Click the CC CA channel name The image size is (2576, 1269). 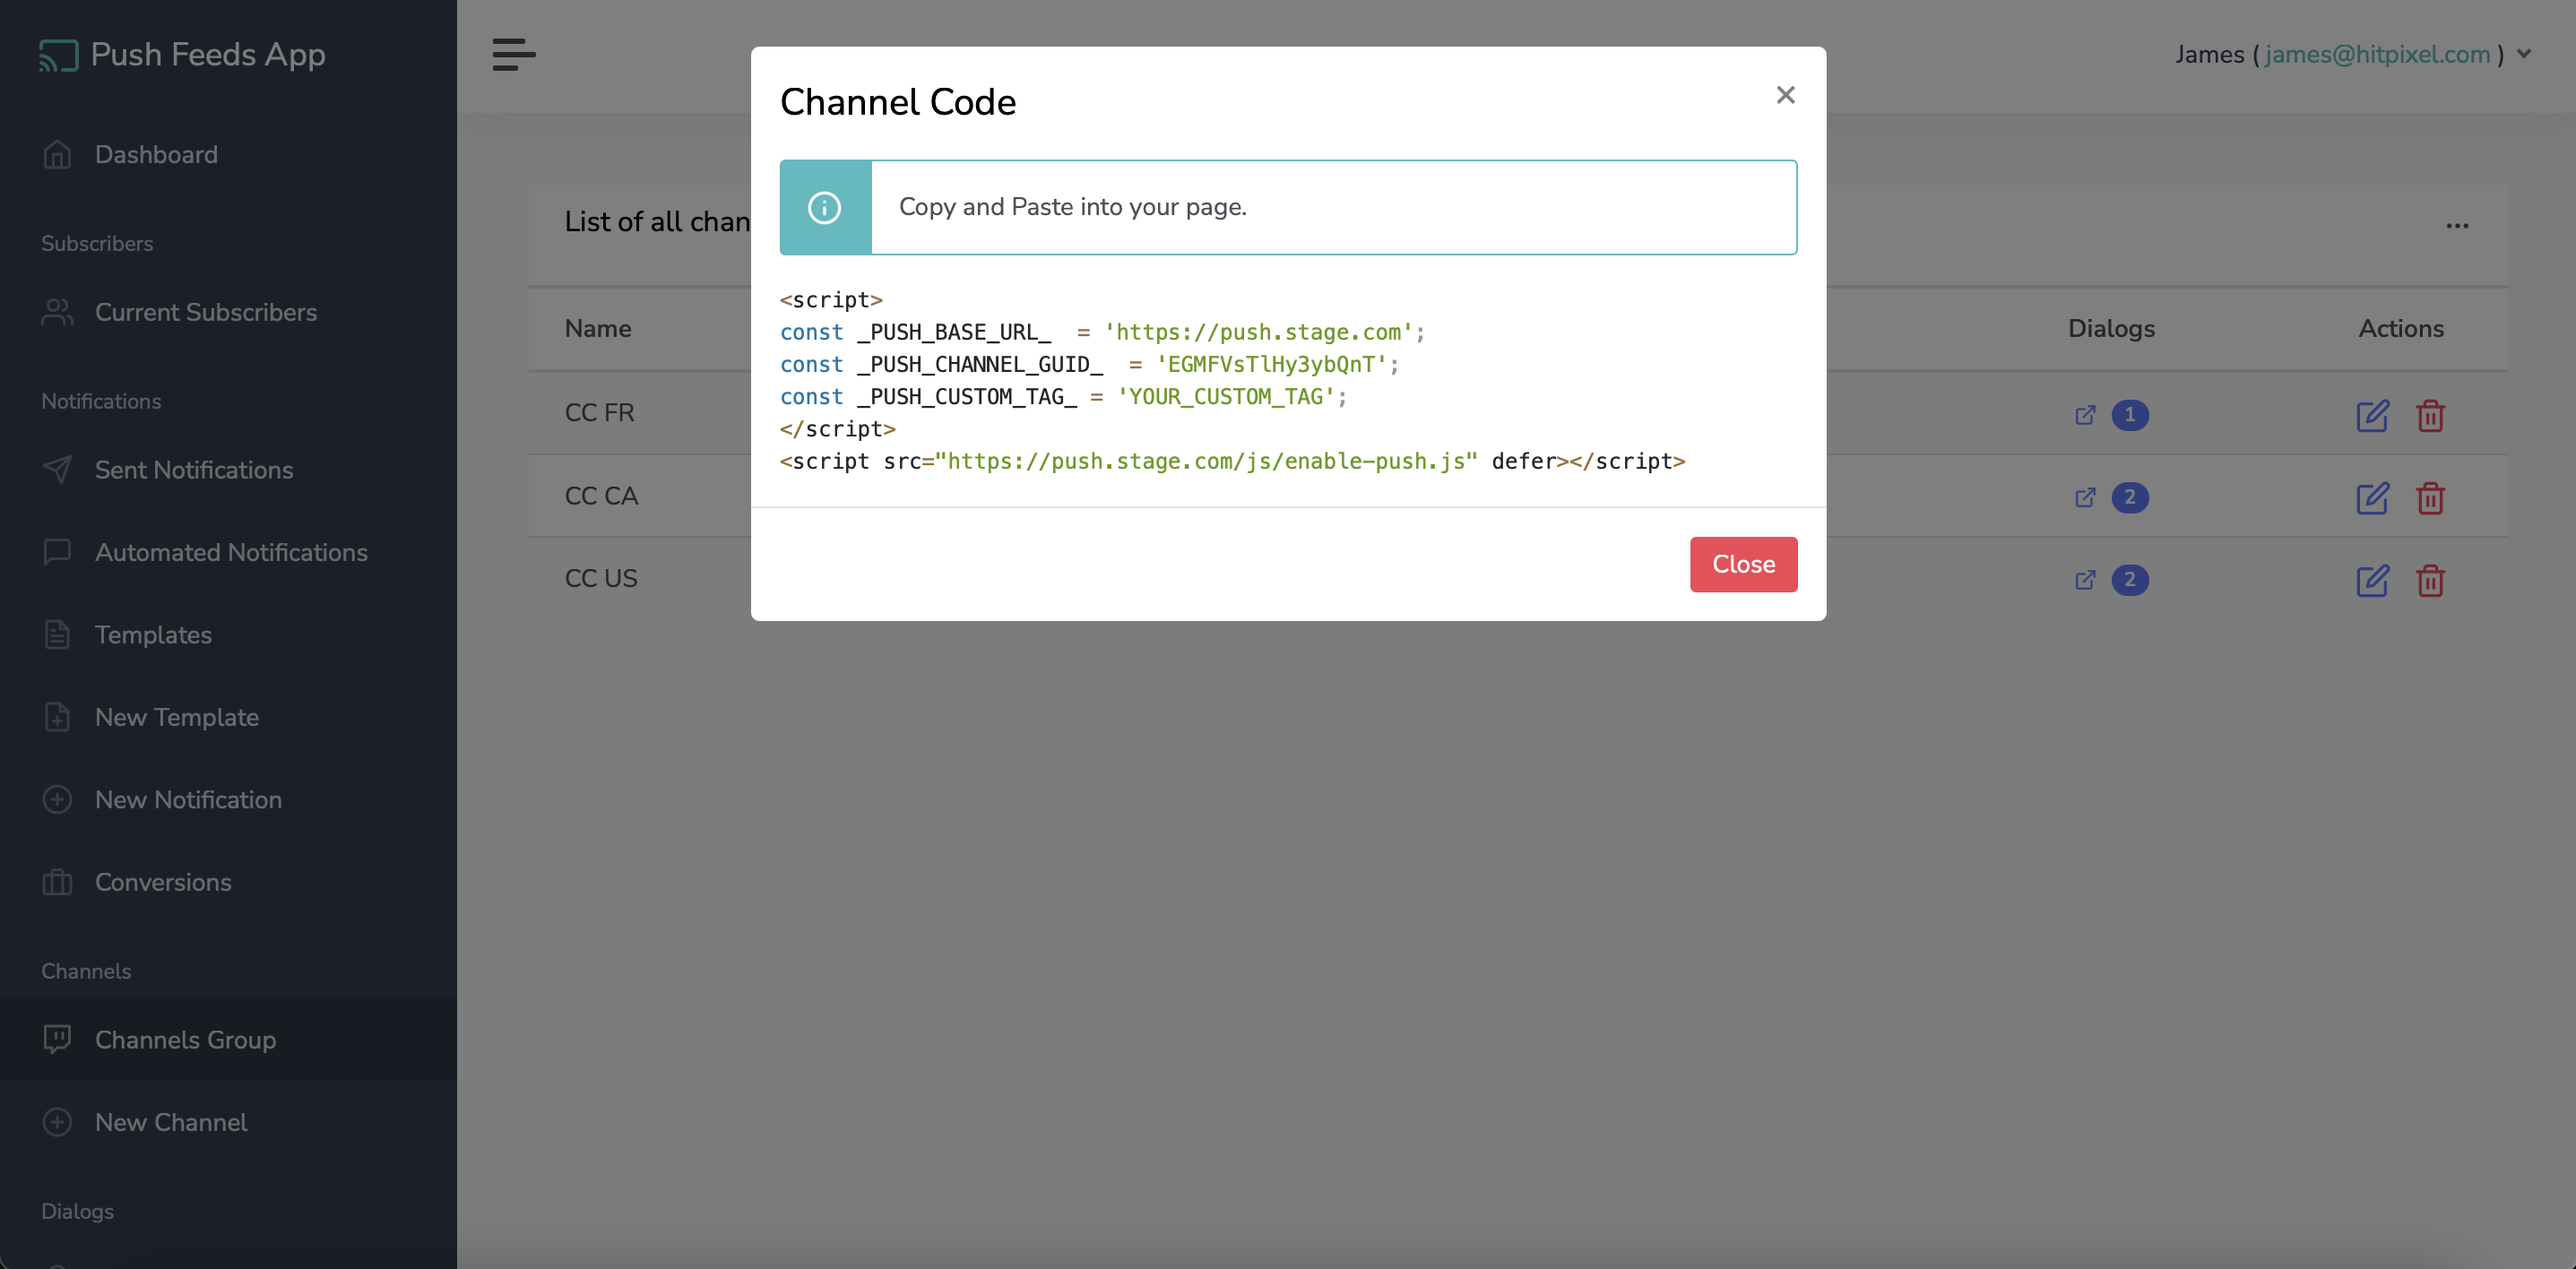(x=601, y=496)
